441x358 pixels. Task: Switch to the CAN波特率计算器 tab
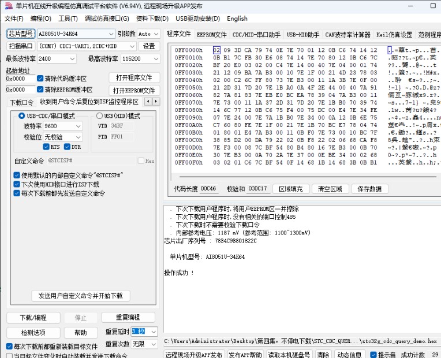click(x=348, y=35)
